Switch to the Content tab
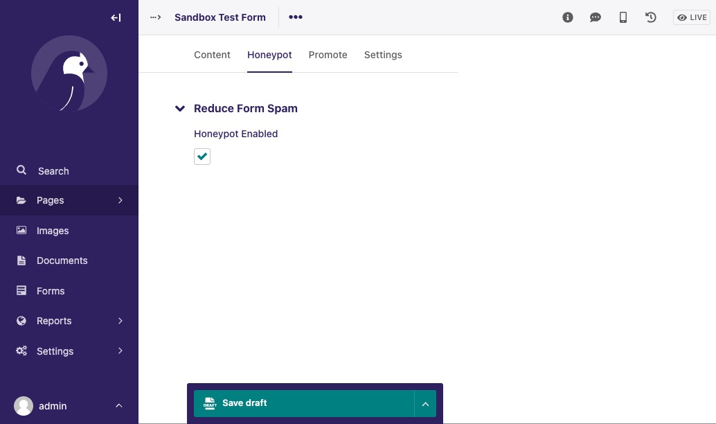 coord(212,55)
